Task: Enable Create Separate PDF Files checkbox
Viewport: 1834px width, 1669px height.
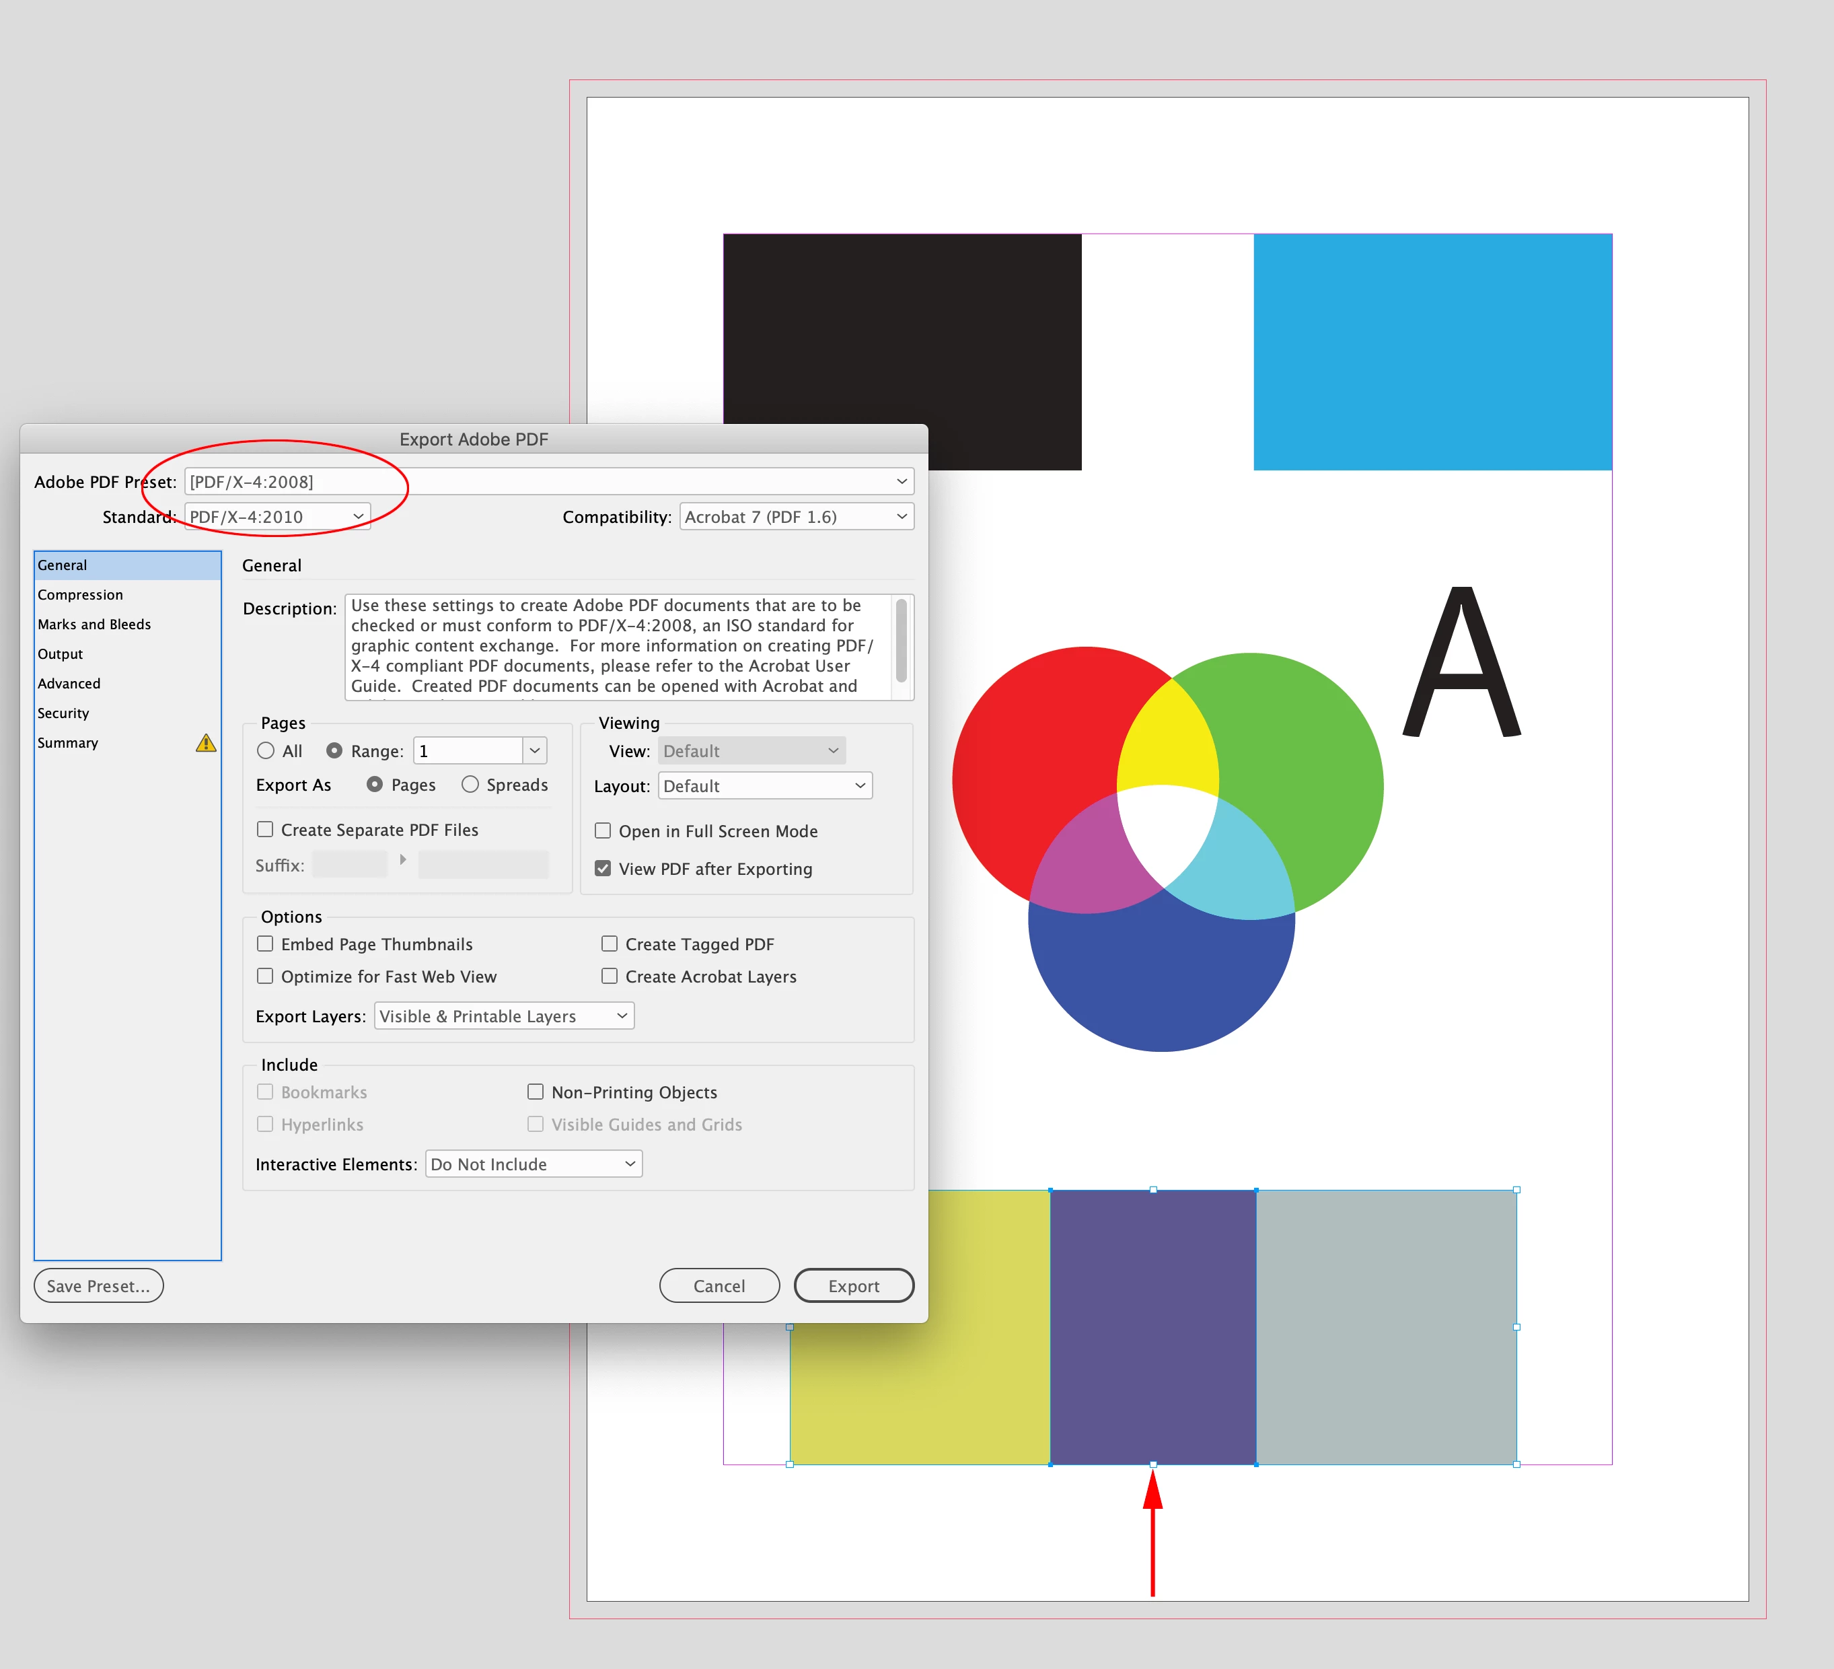Action: [x=266, y=829]
